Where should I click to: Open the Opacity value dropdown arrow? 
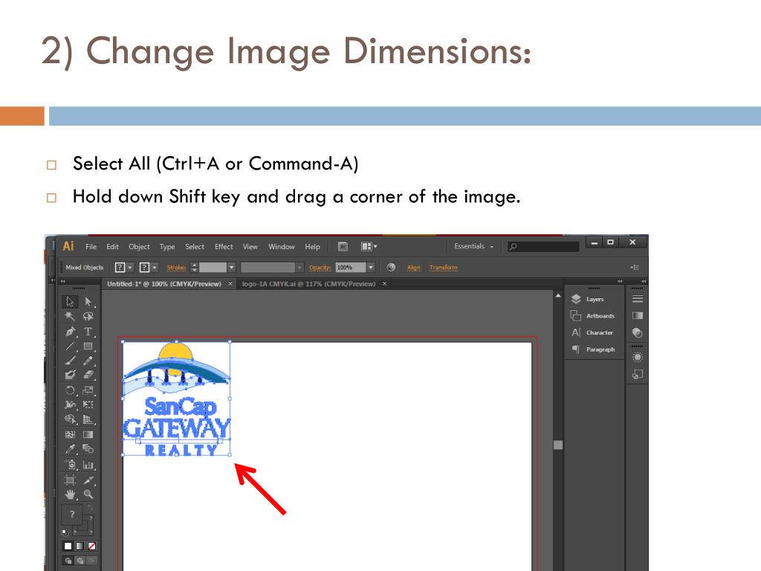tap(371, 268)
